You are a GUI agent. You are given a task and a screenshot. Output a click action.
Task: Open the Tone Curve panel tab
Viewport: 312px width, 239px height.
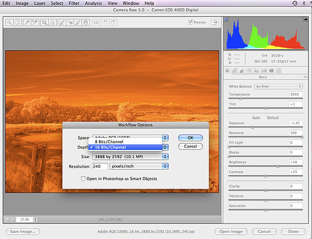click(x=235, y=71)
